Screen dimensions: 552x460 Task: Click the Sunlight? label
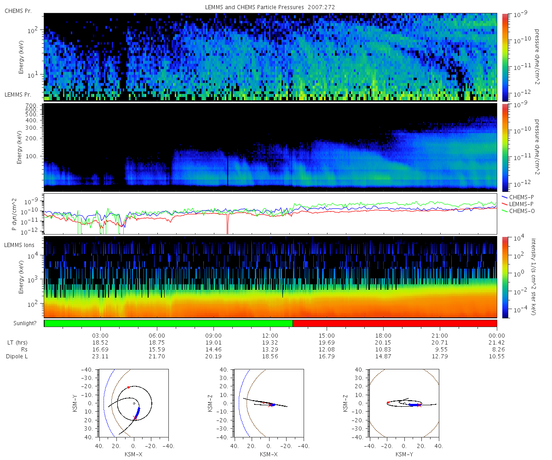[x=25, y=324]
